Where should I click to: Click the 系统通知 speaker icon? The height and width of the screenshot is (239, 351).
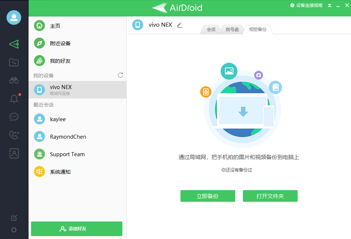pos(39,172)
